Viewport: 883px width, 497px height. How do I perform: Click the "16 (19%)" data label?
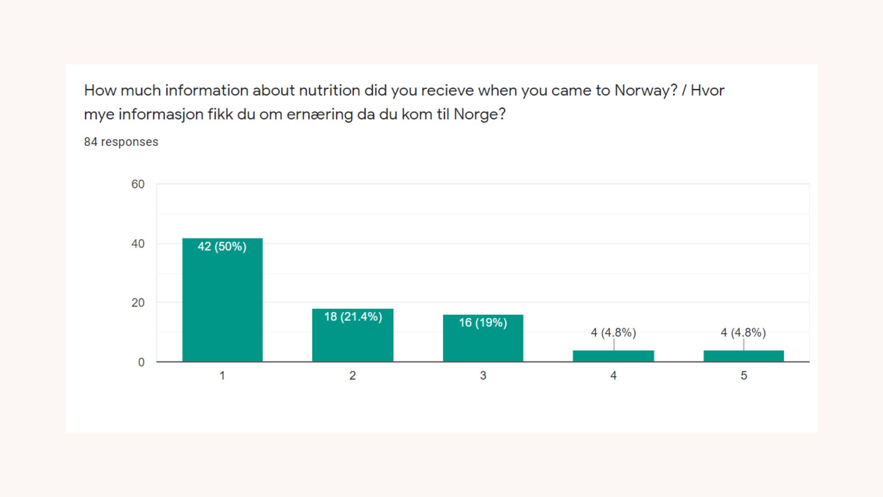[483, 323]
